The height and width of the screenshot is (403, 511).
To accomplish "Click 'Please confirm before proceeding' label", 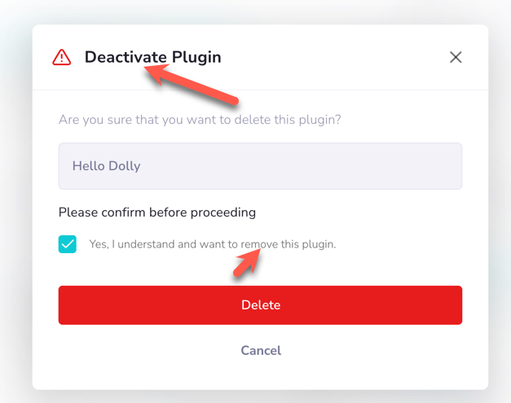I will [157, 212].
